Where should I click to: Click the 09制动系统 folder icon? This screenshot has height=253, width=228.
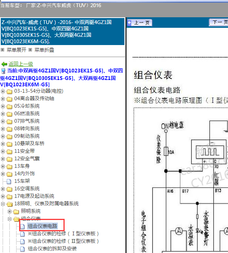(9, 137)
